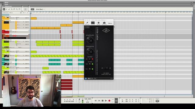The height and width of the screenshot is (109, 195).
Task: Click the stepper beside song position
Action: point(76,101)
